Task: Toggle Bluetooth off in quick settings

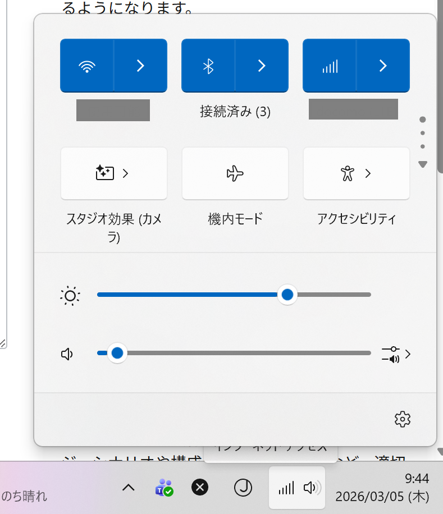Action: point(208,66)
